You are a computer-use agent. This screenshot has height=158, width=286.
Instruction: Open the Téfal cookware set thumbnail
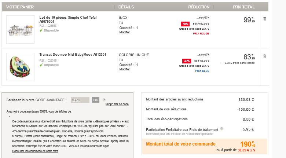pyautogui.click(x=20, y=30)
